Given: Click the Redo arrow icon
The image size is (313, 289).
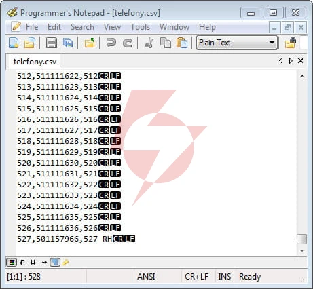Looking at the screenshot, I should (x=128, y=43).
